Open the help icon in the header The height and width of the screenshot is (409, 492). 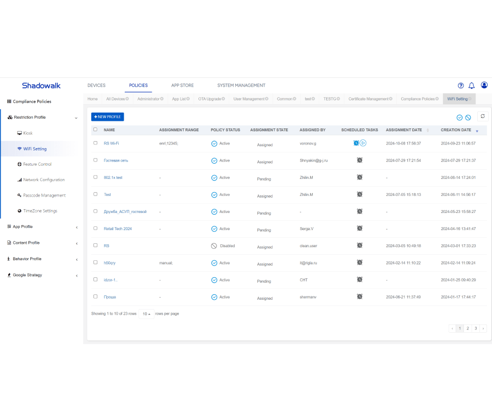tap(461, 86)
